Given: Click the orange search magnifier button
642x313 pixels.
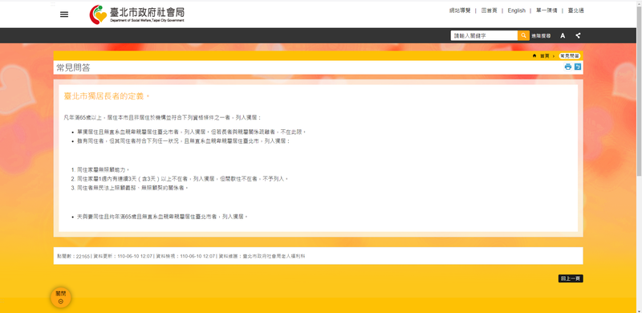Looking at the screenshot, I should click(523, 35).
